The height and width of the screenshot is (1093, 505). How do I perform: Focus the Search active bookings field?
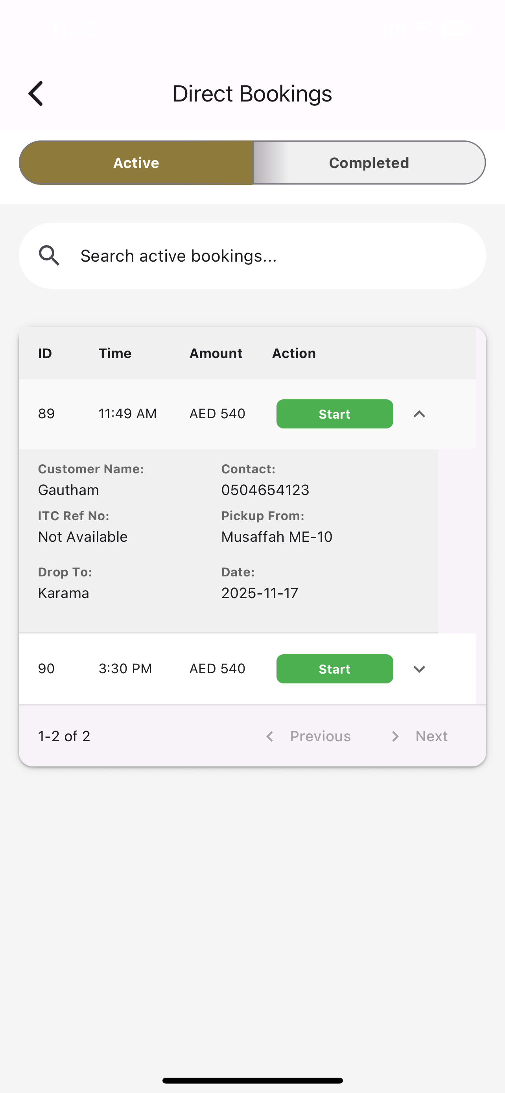[252, 256]
